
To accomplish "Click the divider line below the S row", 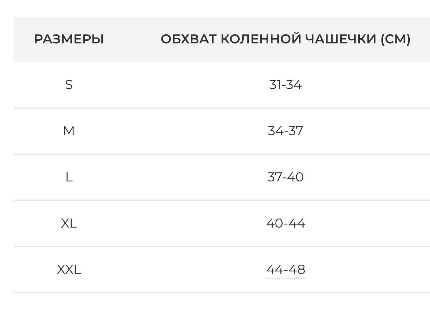I will tap(221, 108).
